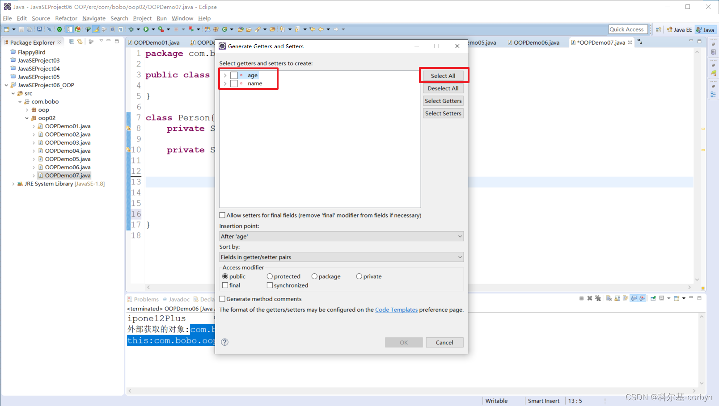This screenshot has width=719, height=406.
Task: Open the Code Templates link
Action: [x=396, y=310]
